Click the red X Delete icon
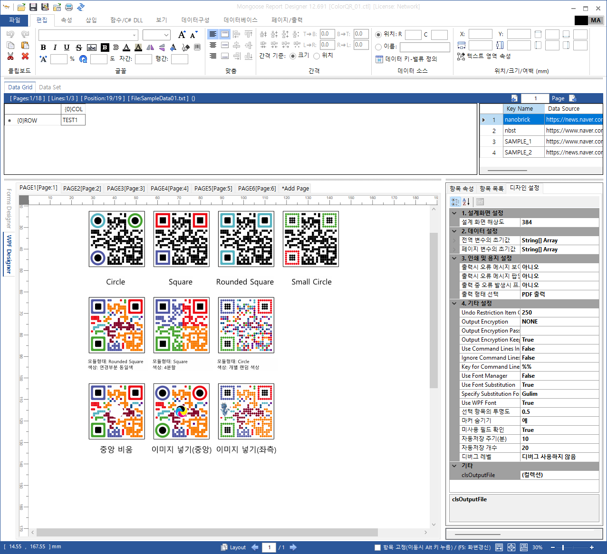The height and width of the screenshot is (554, 607). pyautogui.click(x=25, y=57)
